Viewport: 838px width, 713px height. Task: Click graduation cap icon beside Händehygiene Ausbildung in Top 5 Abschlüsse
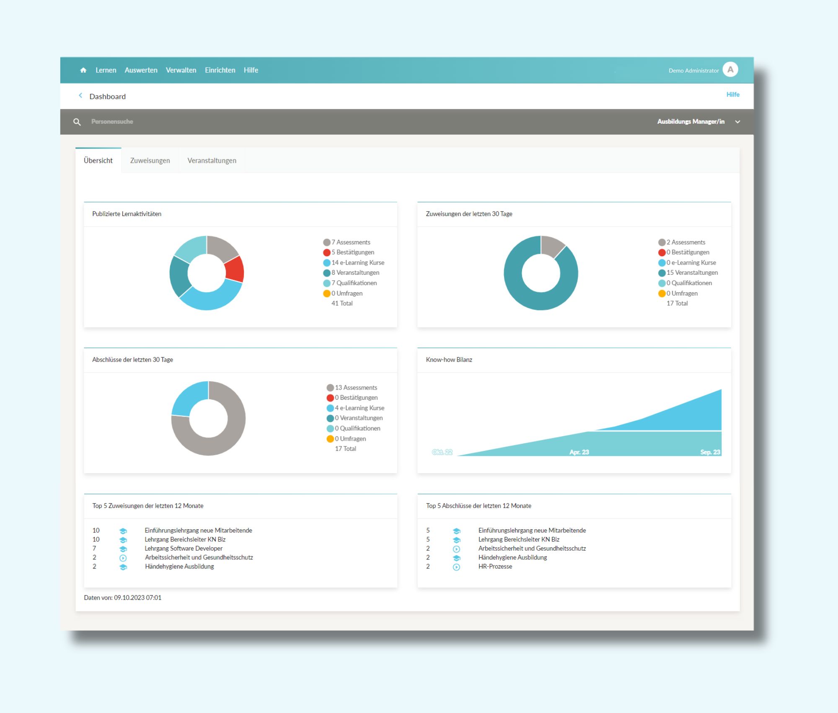pyautogui.click(x=456, y=558)
